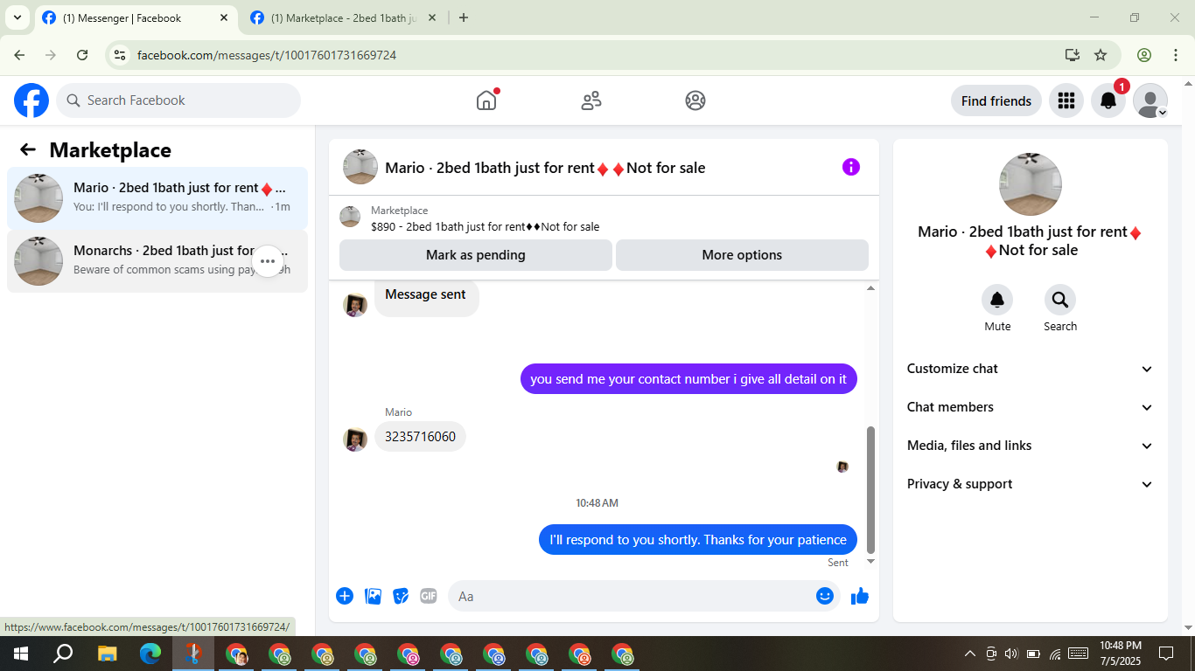1195x671 pixels.
Task: Open the Facebook menu grid icon
Action: pyautogui.click(x=1066, y=100)
